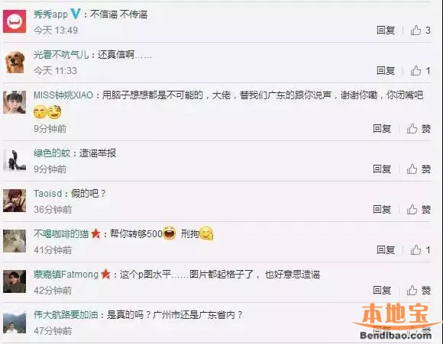Like the comment by 光看不吭气儿

(x=420, y=70)
